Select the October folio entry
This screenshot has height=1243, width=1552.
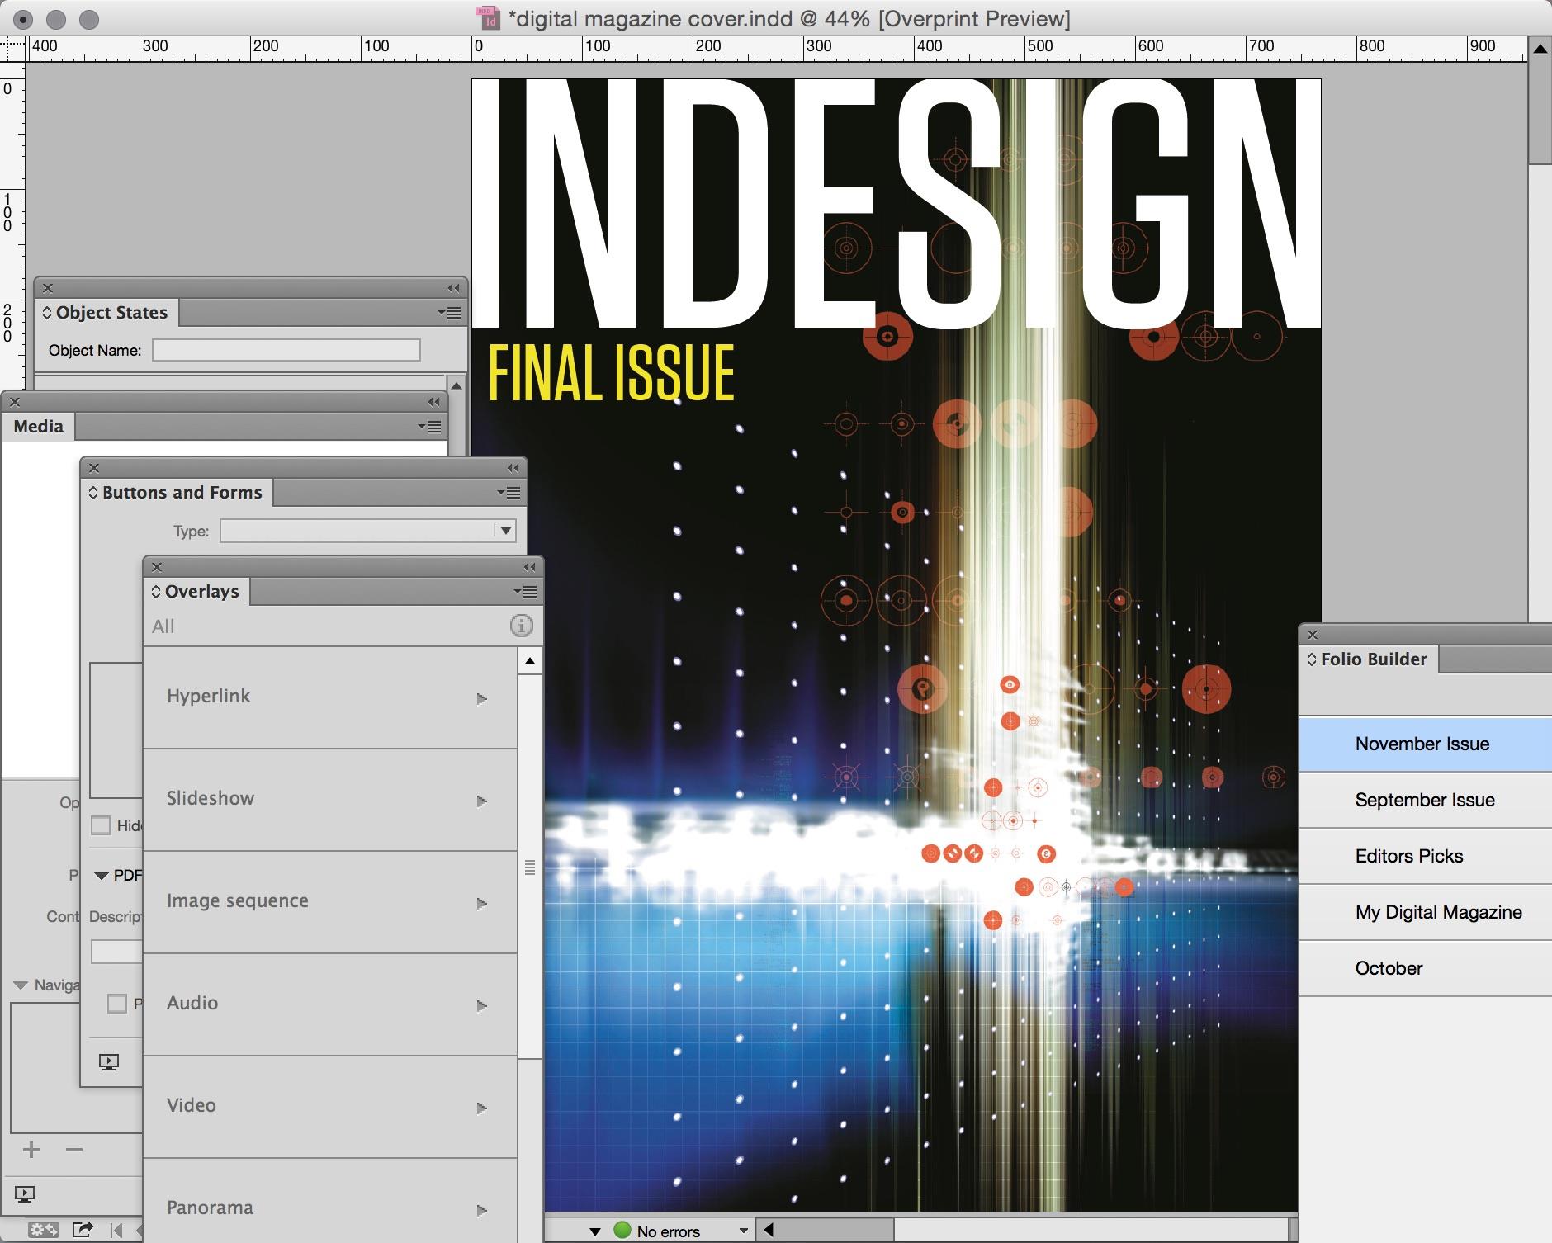click(x=1386, y=967)
